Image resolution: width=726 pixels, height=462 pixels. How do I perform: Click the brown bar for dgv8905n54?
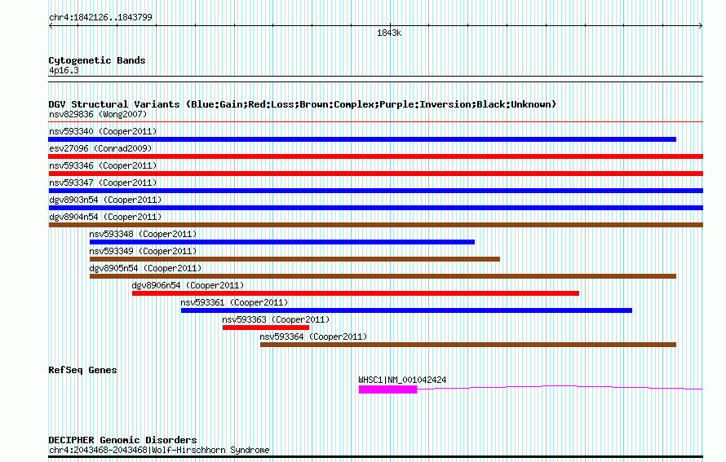point(383,276)
